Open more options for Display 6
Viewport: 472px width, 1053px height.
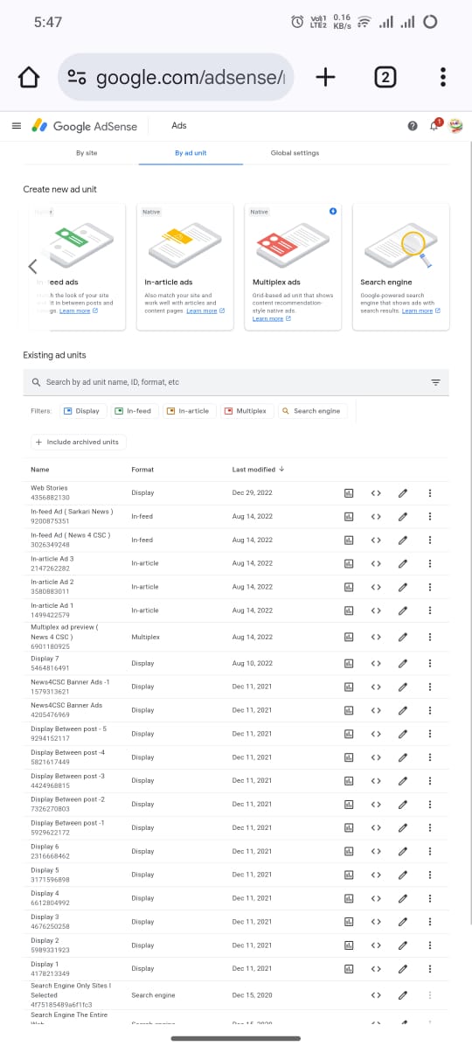(x=430, y=852)
